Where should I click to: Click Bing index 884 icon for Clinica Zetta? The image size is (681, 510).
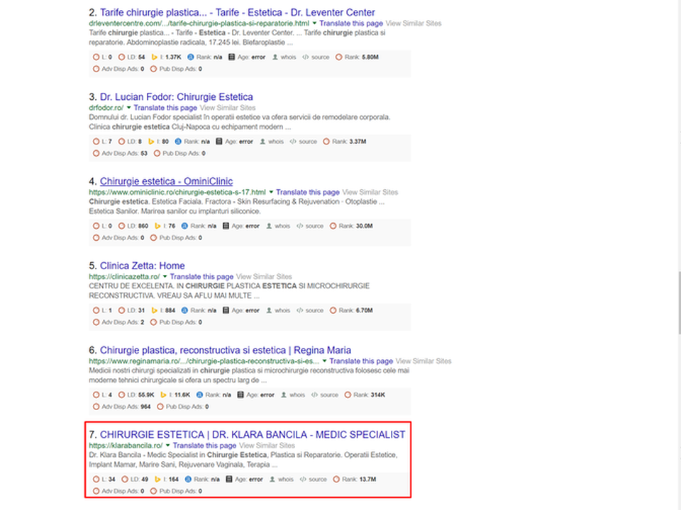154,310
